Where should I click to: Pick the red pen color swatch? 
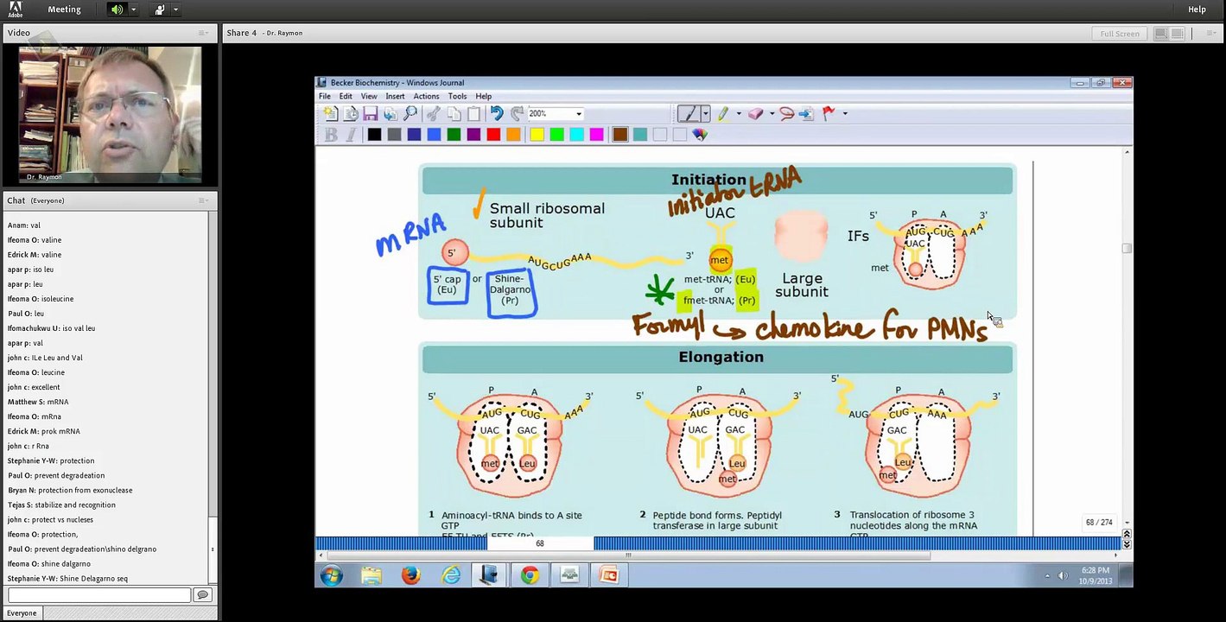[x=493, y=134]
